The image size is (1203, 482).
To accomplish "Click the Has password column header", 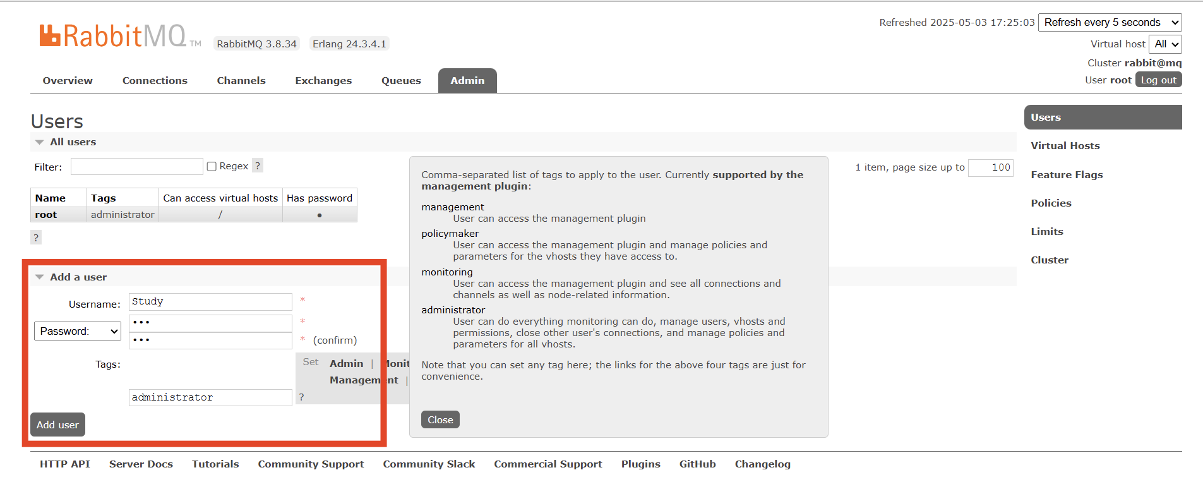I will tap(320, 198).
